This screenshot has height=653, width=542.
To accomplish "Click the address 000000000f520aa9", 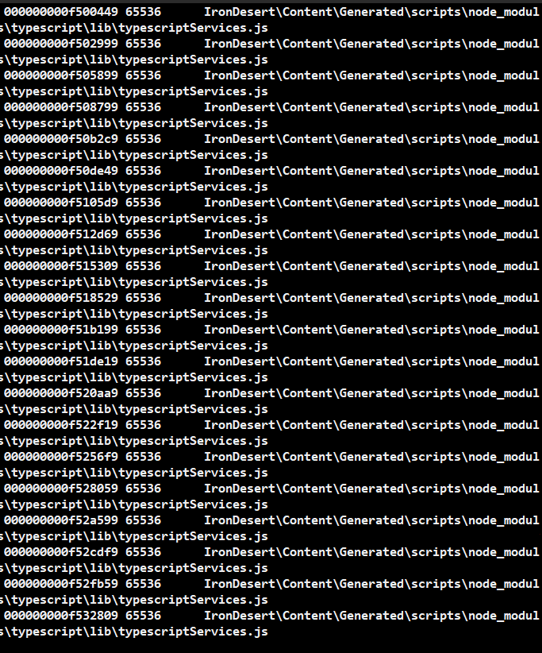I will [x=61, y=393].
